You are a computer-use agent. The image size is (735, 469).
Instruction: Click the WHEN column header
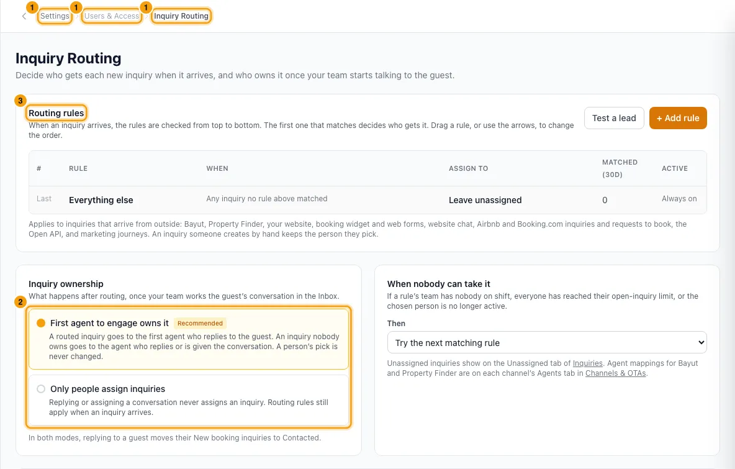click(x=217, y=168)
